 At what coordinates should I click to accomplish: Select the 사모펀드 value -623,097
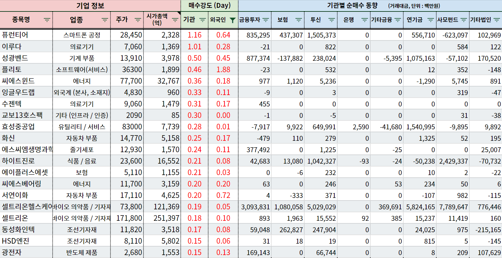453,35
